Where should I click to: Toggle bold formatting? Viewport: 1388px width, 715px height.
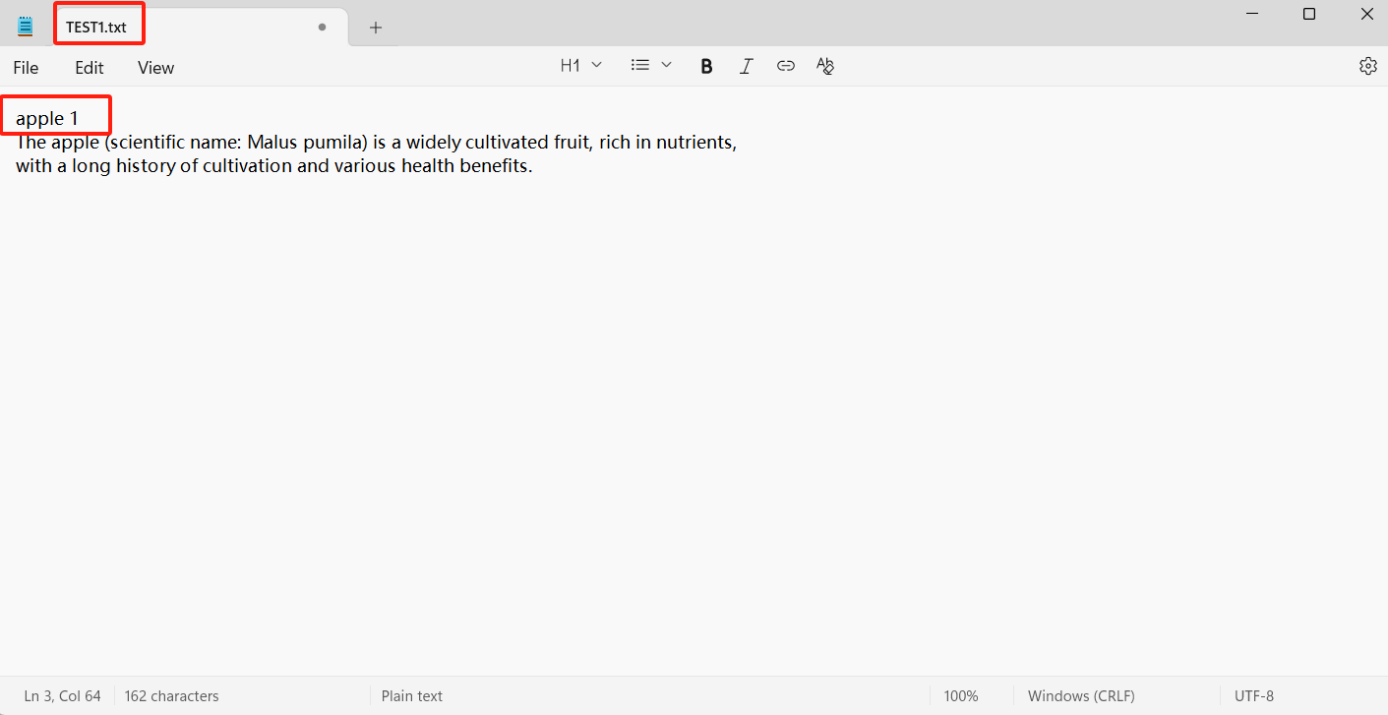tap(706, 66)
